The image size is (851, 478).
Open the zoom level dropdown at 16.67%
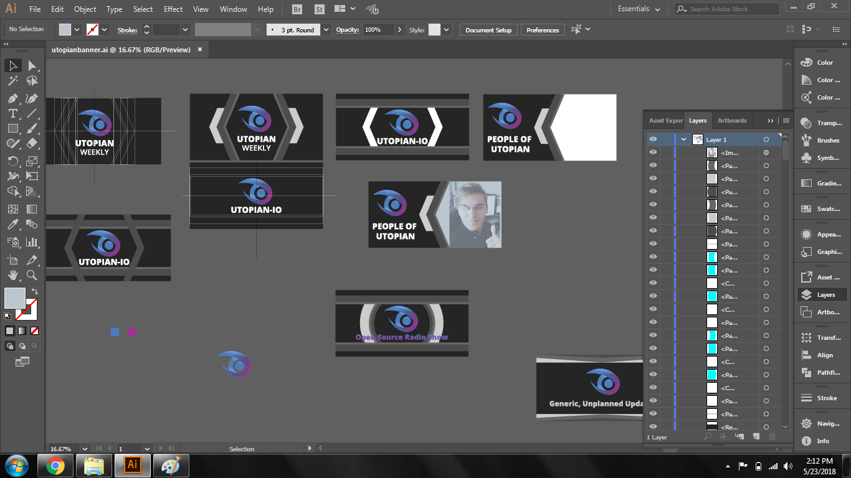coord(85,448)
